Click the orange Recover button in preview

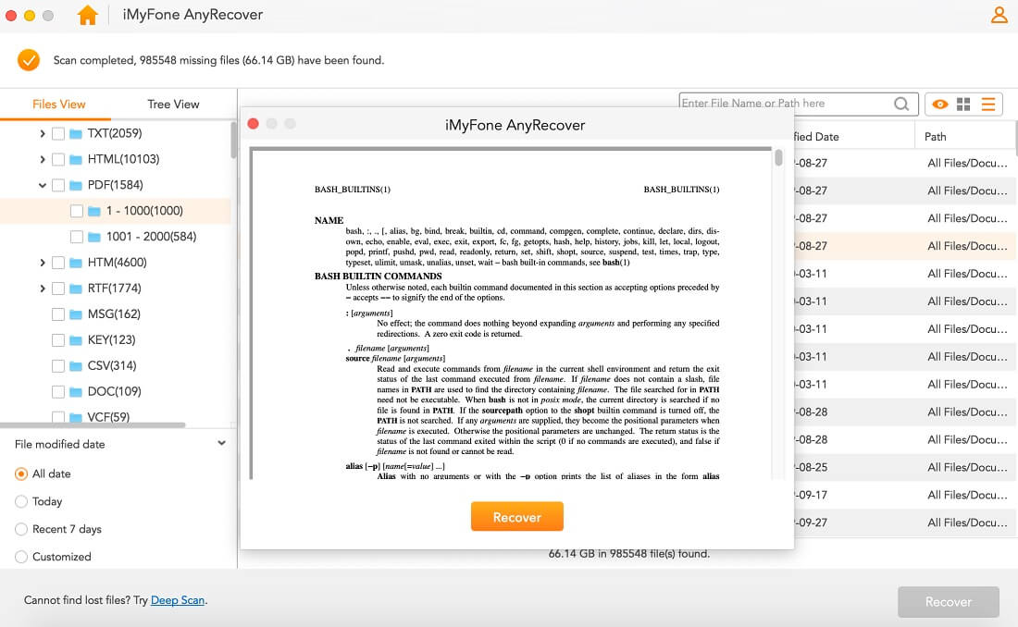[x=516, y=517]
